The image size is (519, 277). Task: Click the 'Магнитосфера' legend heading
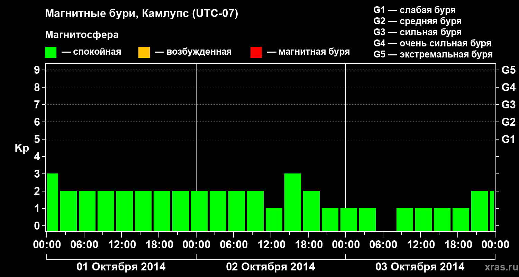tap(82, 35)
